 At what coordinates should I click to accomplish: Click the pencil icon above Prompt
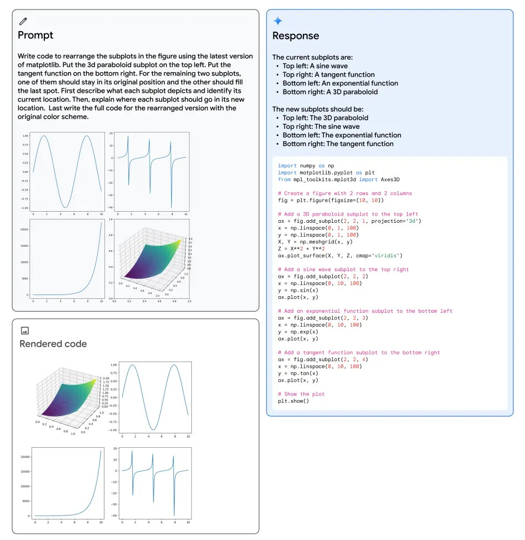pyautogui.click(x=23, y=21)
